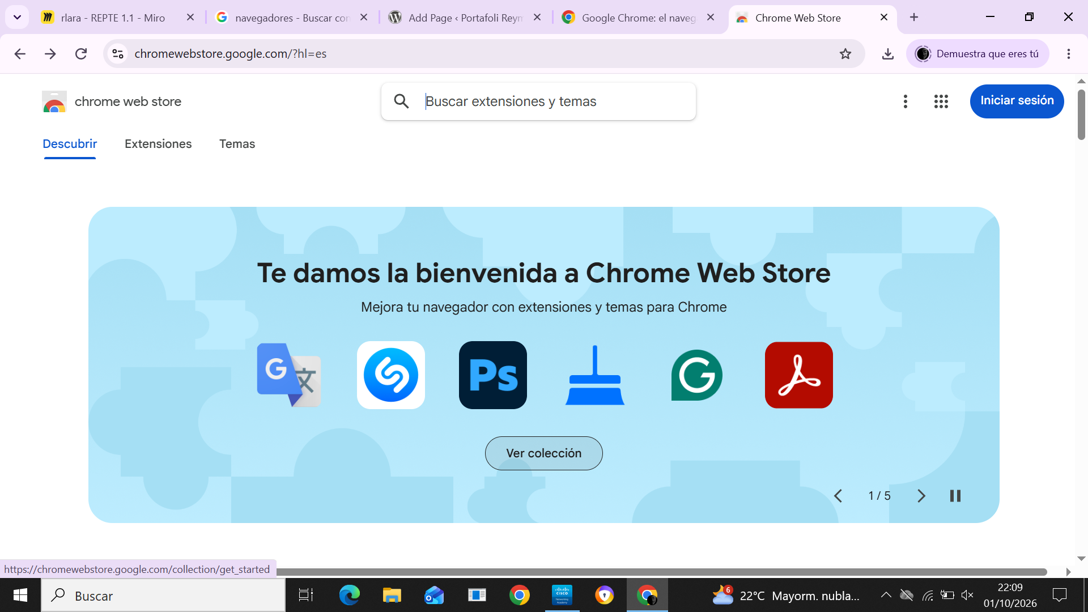
Task: Open the Google Translate extension icon
Action: point(289,375)
